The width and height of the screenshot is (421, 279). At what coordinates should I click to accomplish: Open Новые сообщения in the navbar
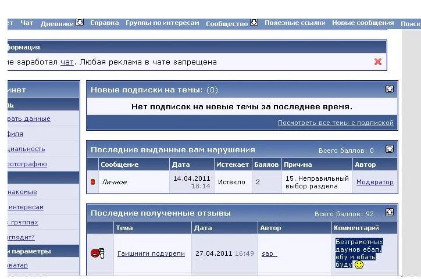(363, 23)
